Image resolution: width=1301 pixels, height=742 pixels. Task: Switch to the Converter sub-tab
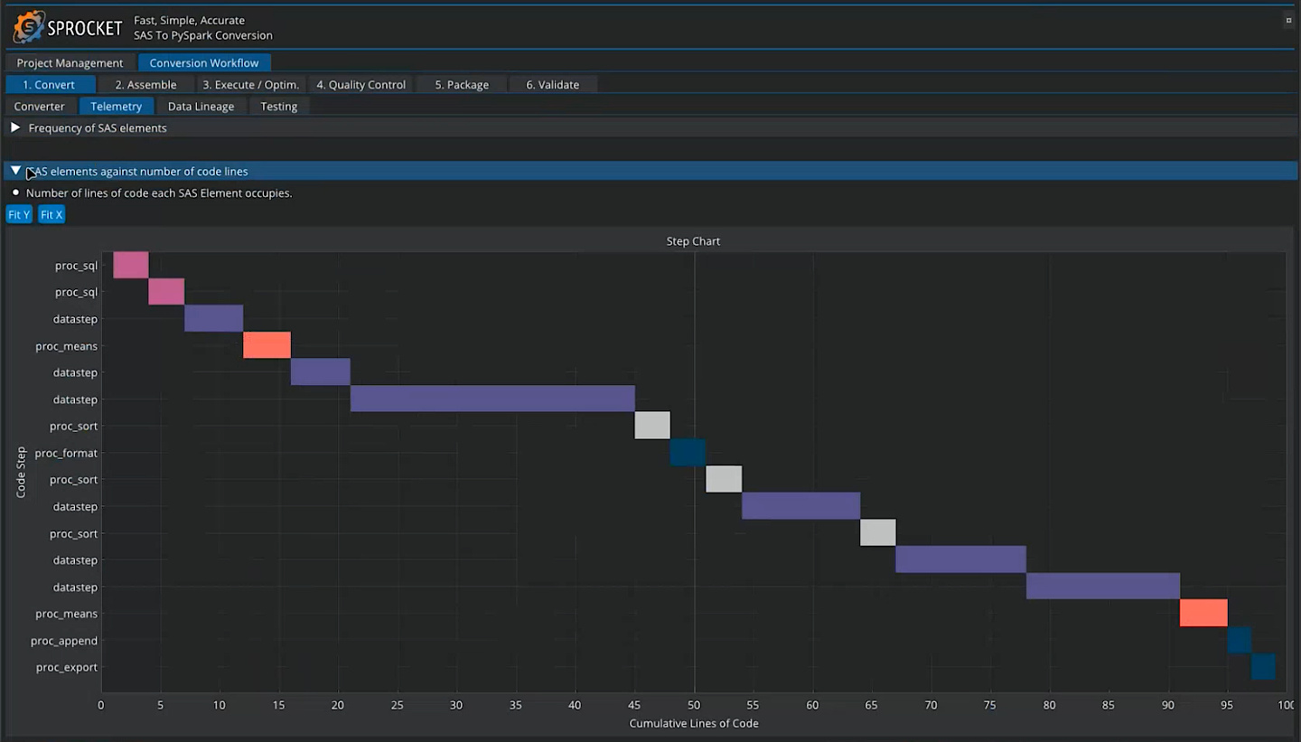40,107
